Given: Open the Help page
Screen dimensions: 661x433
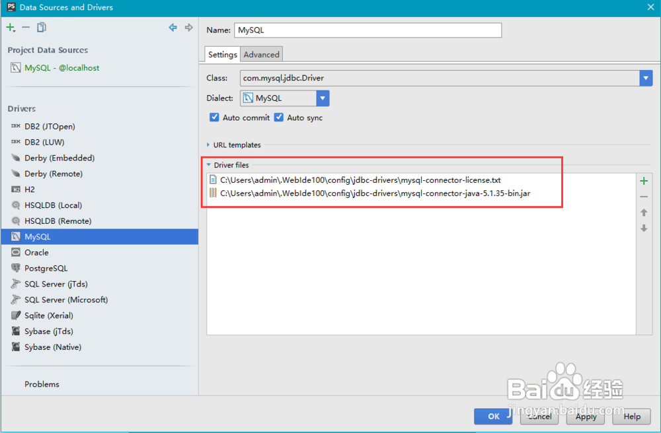Looking at the screenshot, I should (x=631, y=416).
